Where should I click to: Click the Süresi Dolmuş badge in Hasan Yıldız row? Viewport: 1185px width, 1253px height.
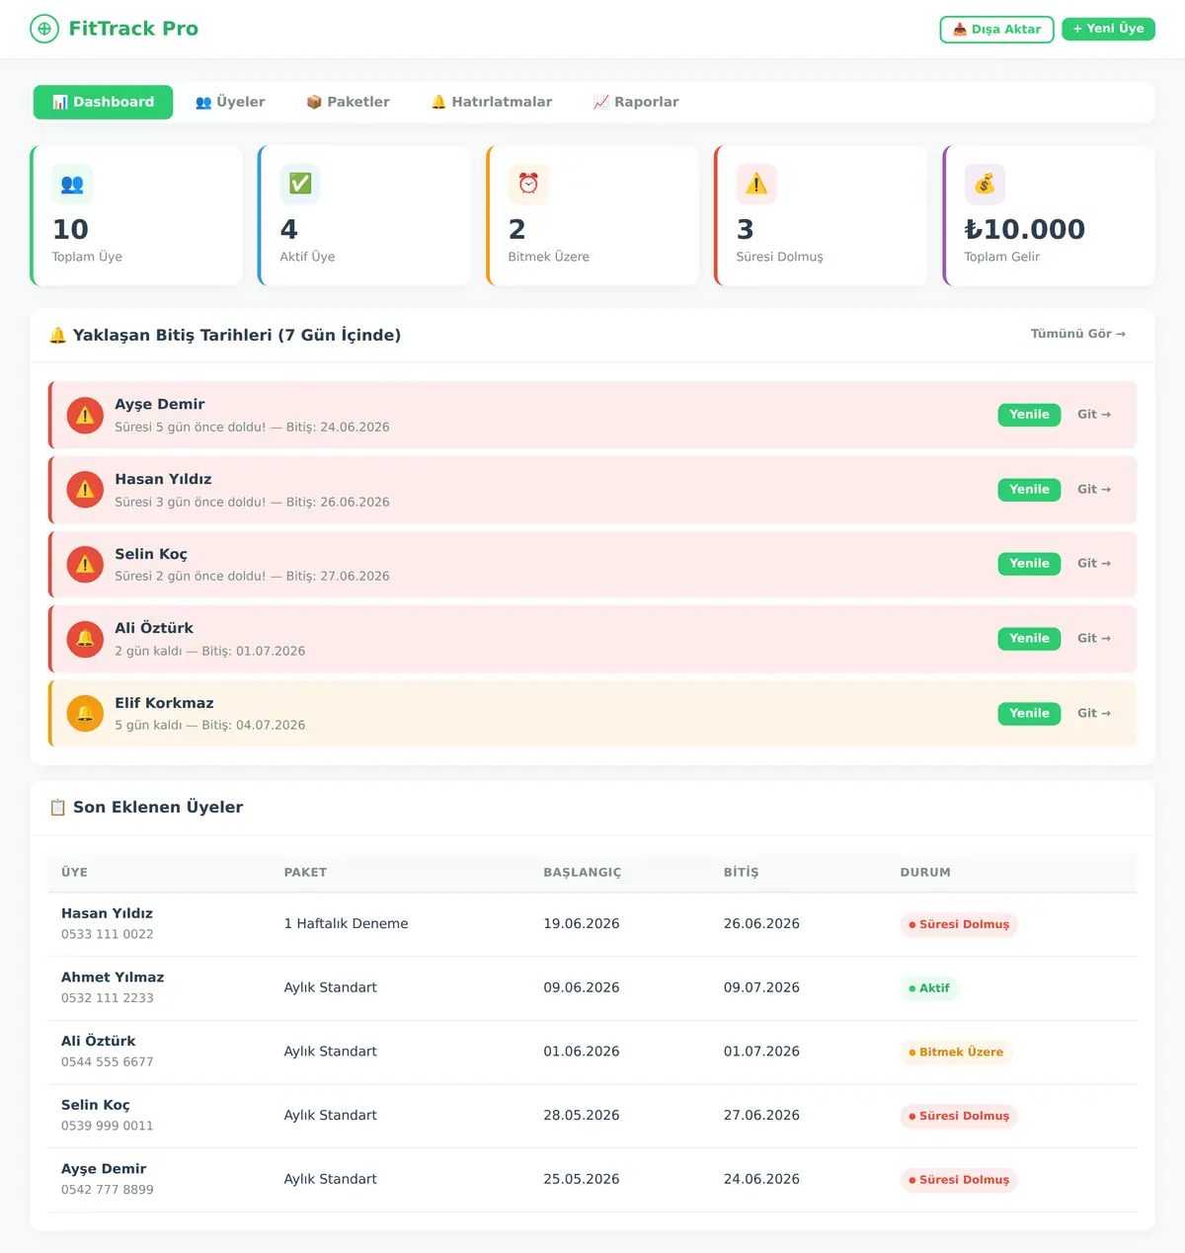959,925
